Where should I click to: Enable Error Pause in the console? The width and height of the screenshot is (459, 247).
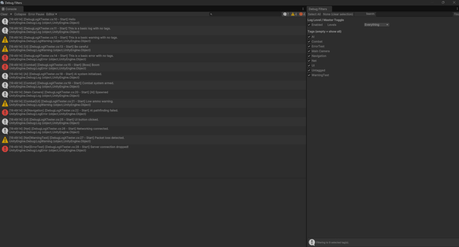point(36,14)
